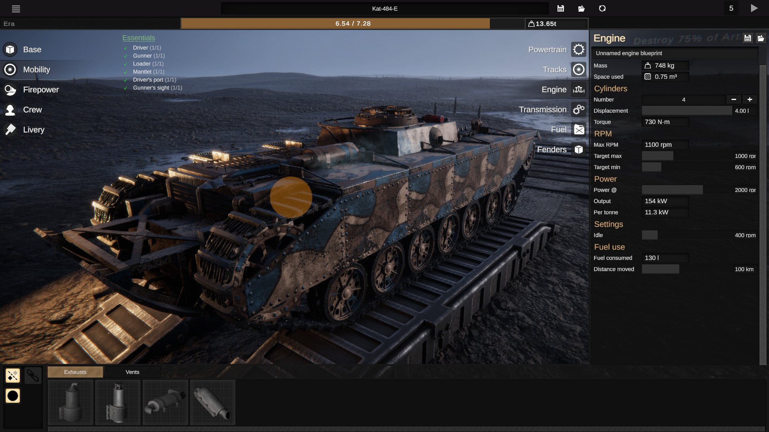Screen dimensions: 769x432
Task: Click the Fenders settings icon
Action: [x=579, y=149]
